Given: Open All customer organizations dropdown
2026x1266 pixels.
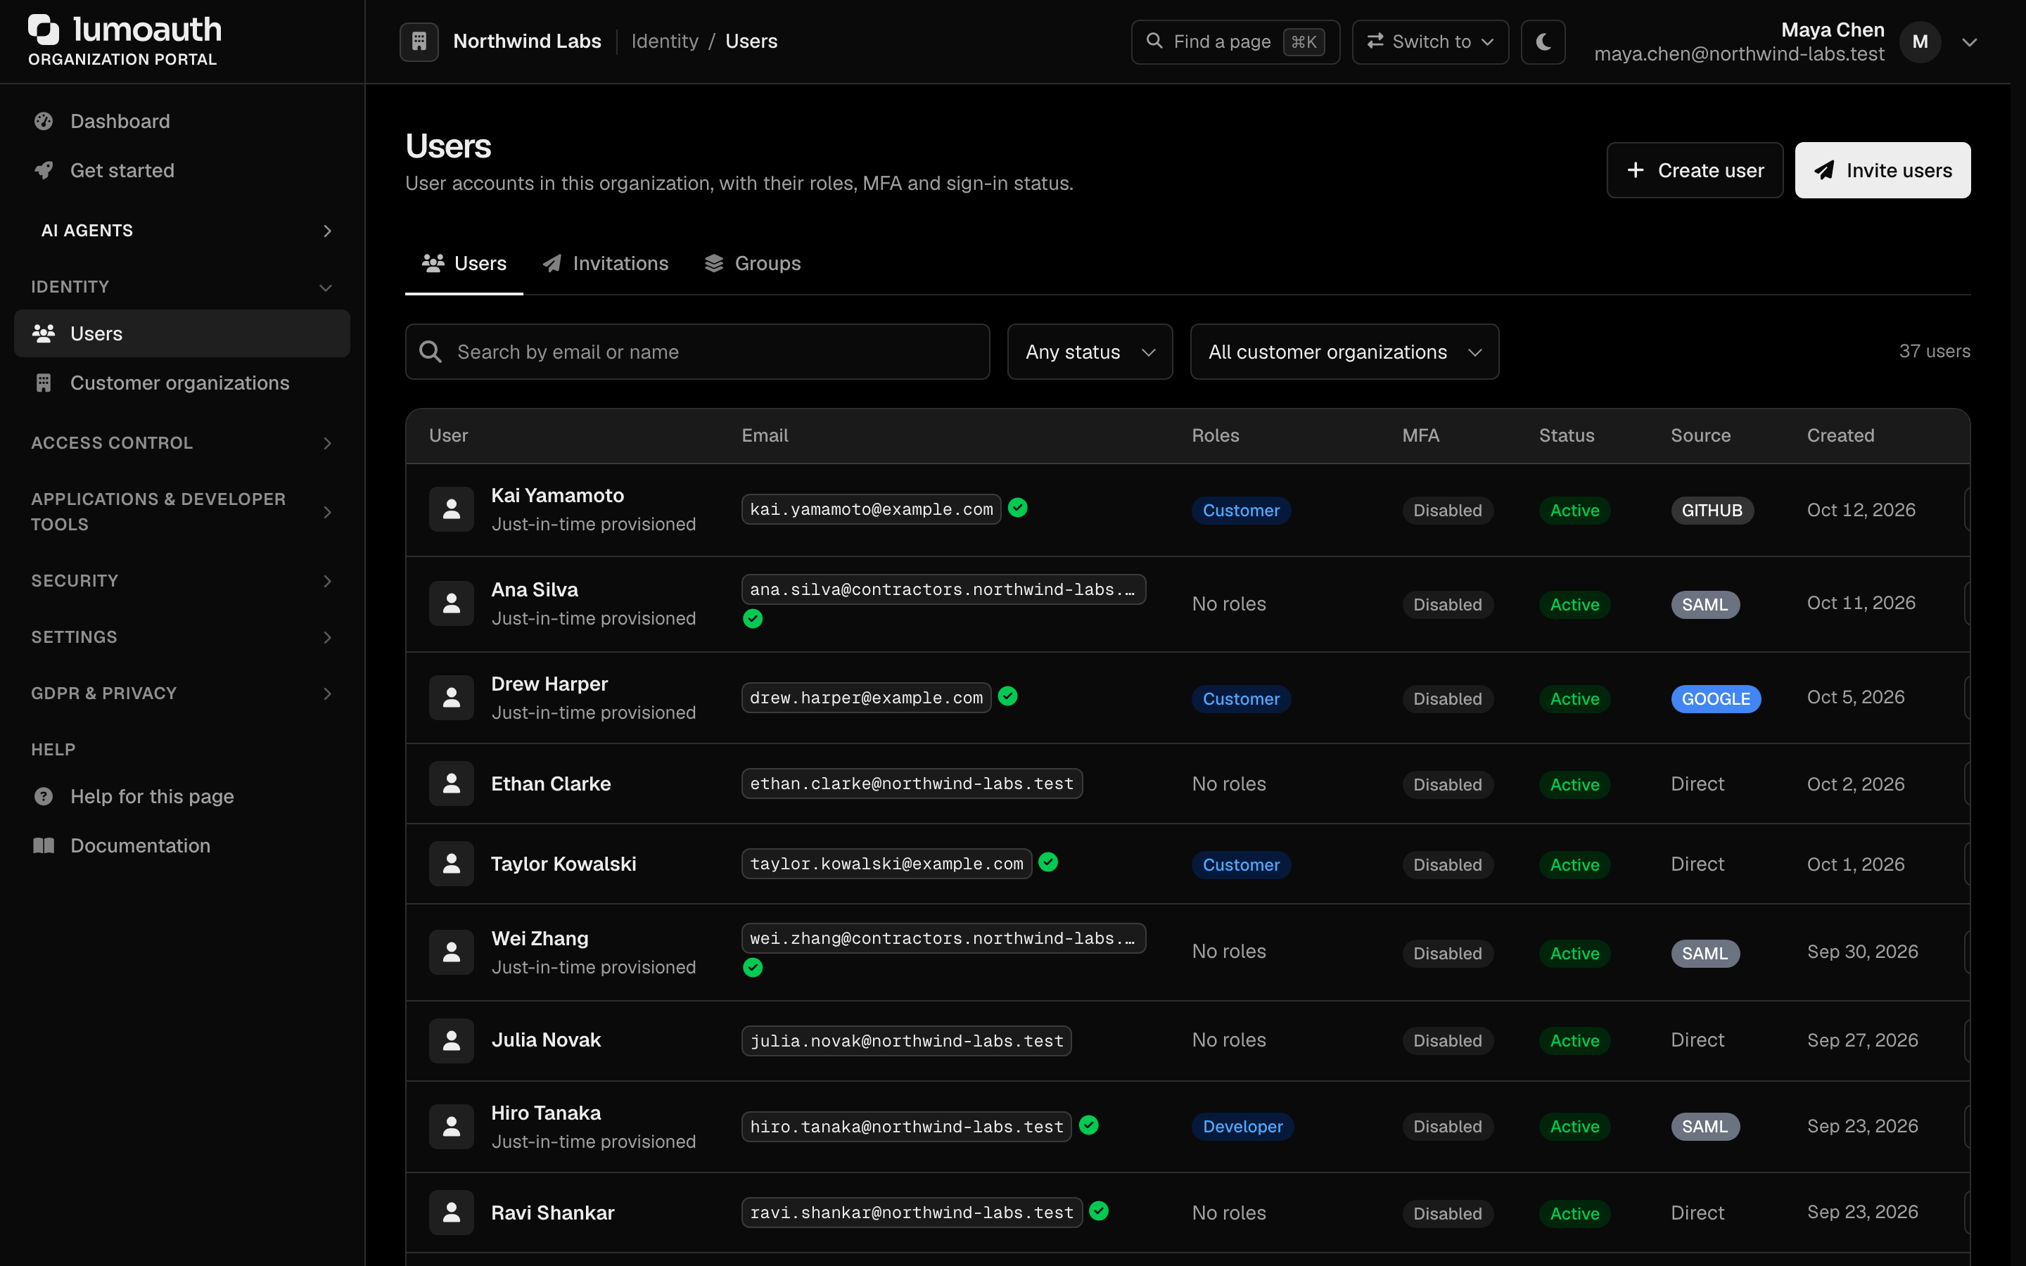Looking at the screenshot, I should 1344,352.
